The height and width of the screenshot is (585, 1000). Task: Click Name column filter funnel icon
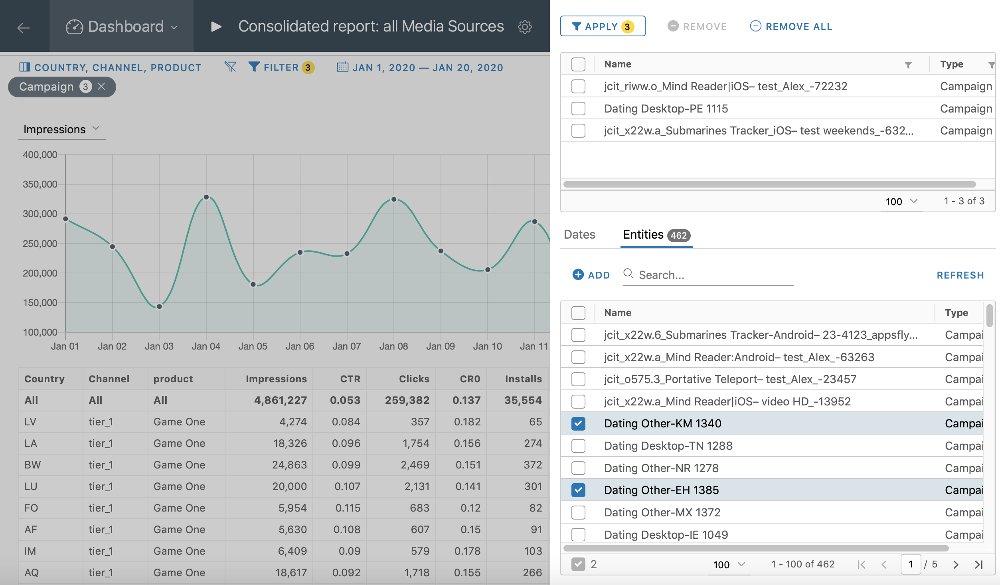pos(908,65)
